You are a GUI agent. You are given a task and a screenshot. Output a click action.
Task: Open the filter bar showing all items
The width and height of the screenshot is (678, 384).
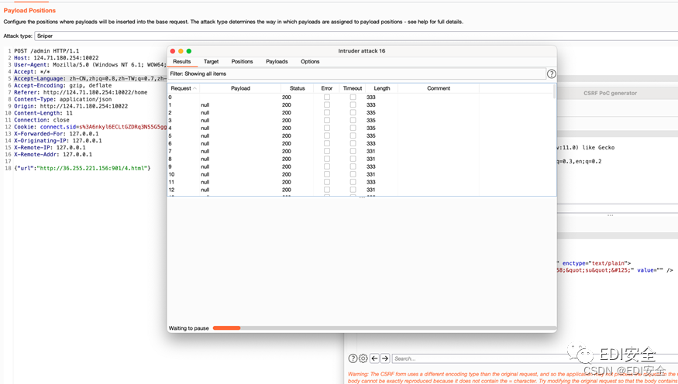coord(356,74)
